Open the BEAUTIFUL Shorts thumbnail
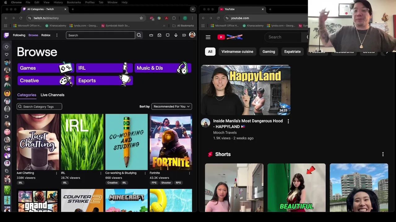Image resolution: width=396 pixels, height=222 pixels. (x=296, y=188)
